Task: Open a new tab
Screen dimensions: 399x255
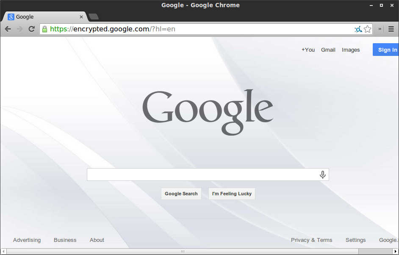Action: 94,17
